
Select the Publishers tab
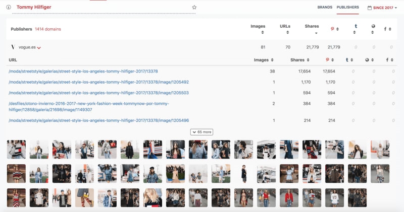click(x=347, y=7)
